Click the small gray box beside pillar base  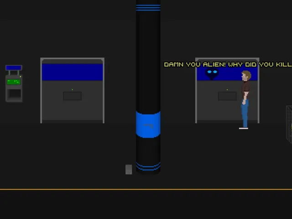click(x=129, y=169)
